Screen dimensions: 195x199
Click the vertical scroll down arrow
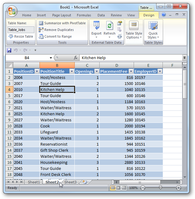click(x=185, y=177)
